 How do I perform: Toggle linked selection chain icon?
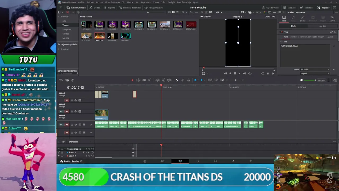tap(183, 80)
